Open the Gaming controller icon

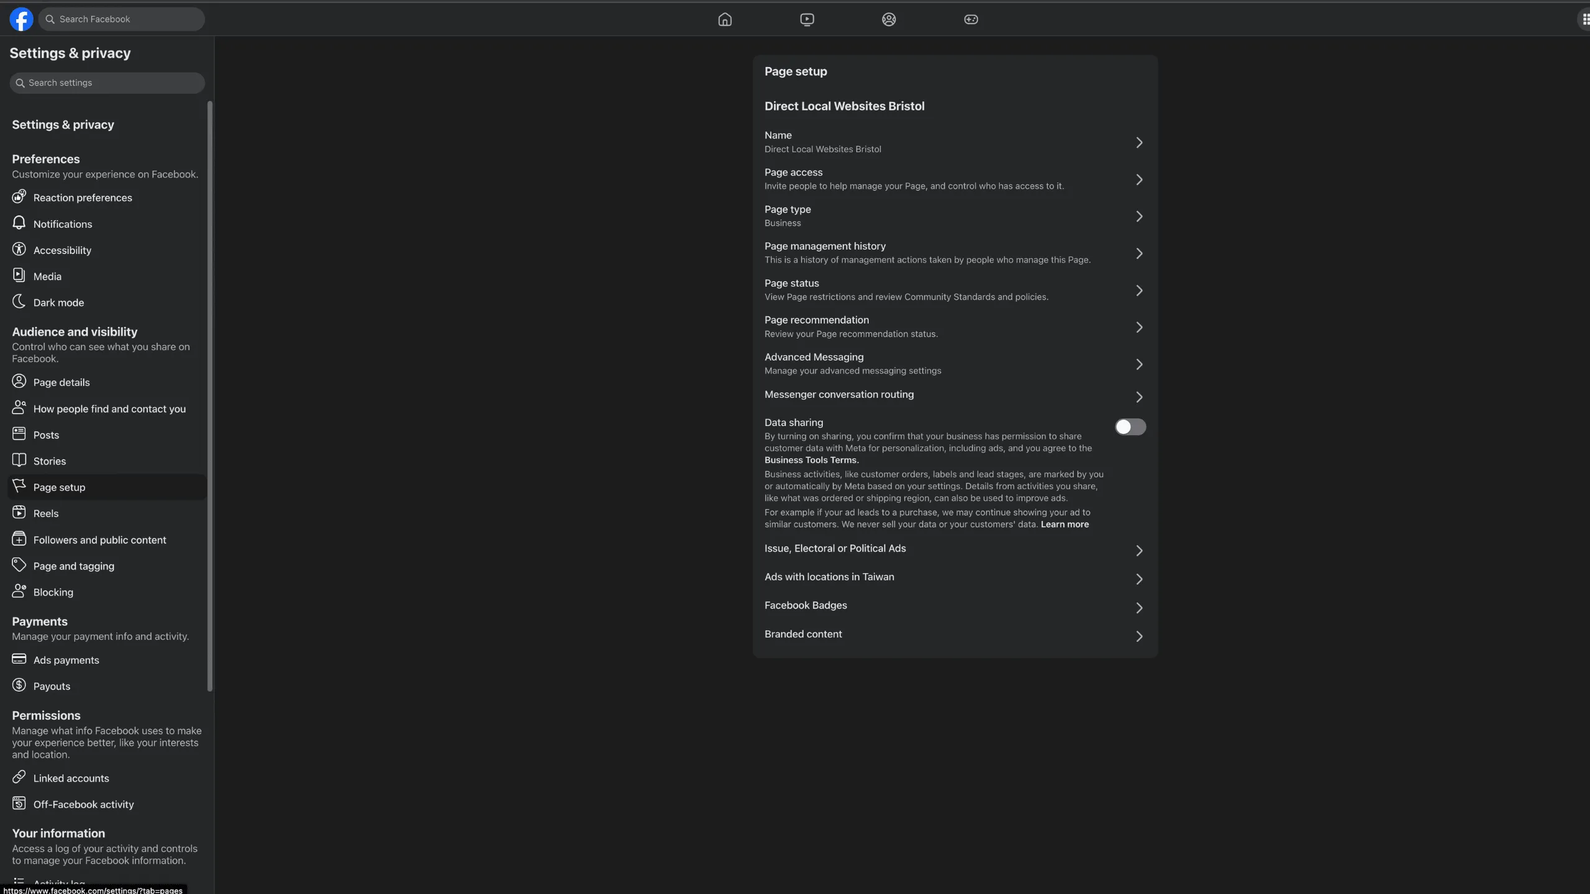coord(971,19)
